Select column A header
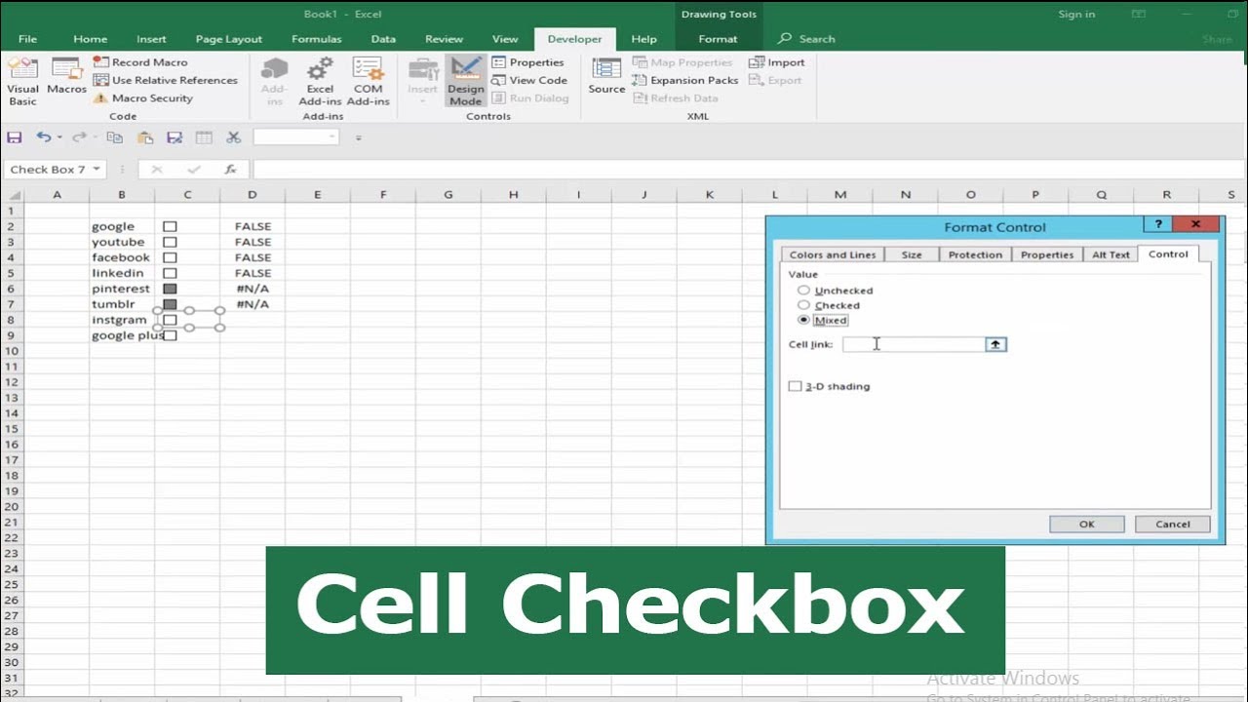The height and width of the screenshot is (702, 1248). pyautogui.click(x=57, y=195)
